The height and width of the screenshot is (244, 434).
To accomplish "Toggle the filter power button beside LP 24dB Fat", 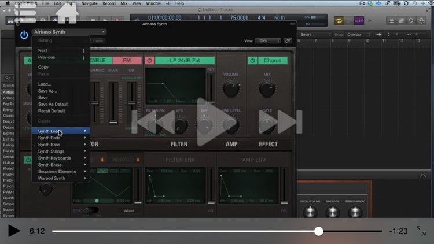I will coord(149,60).
